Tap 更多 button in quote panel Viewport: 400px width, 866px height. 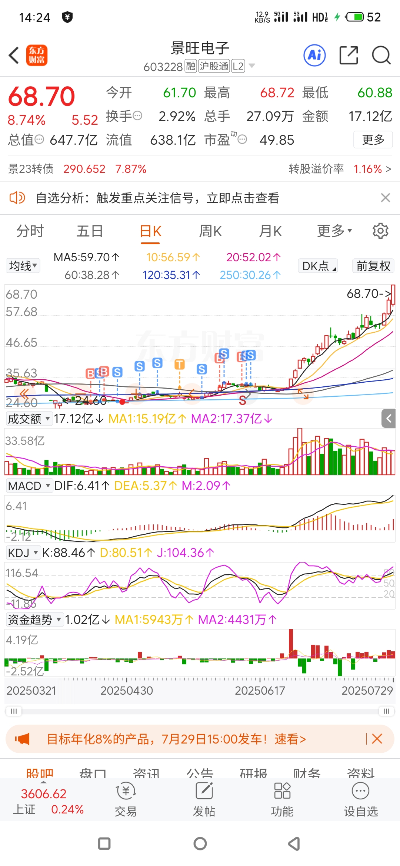pyautogui.click(x=373, y=140)
